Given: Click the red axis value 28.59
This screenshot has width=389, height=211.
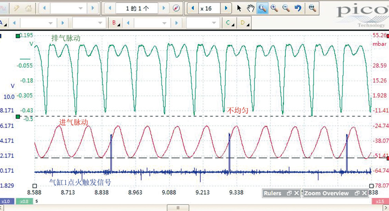Looking at the screenshot, I should 380,65.
